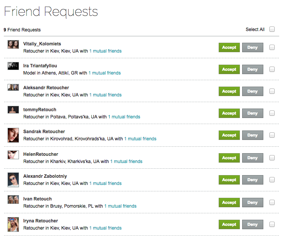Screen dimensions: 283x236
Task: Accept Ira Triantafyllou's friend request
Action: pos(229,70)
